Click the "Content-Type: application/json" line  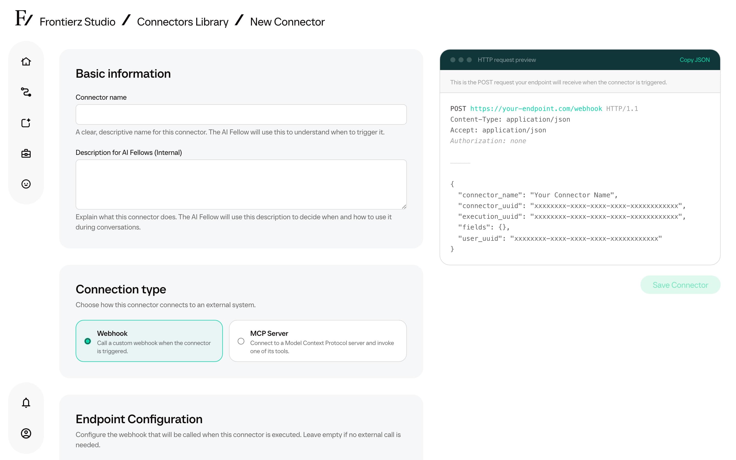click(510, 119)
